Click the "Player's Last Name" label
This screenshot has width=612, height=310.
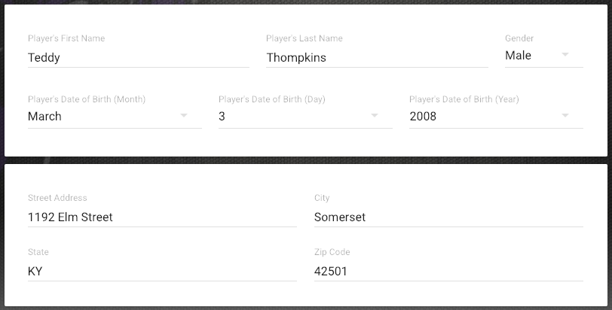tap(304, 38)
